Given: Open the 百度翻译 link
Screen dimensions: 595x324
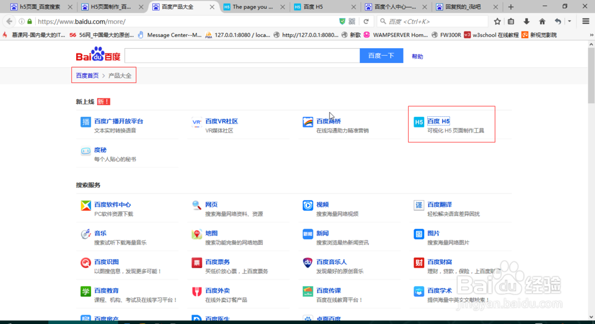Looking at the screenshot, I should click(440, 204).
